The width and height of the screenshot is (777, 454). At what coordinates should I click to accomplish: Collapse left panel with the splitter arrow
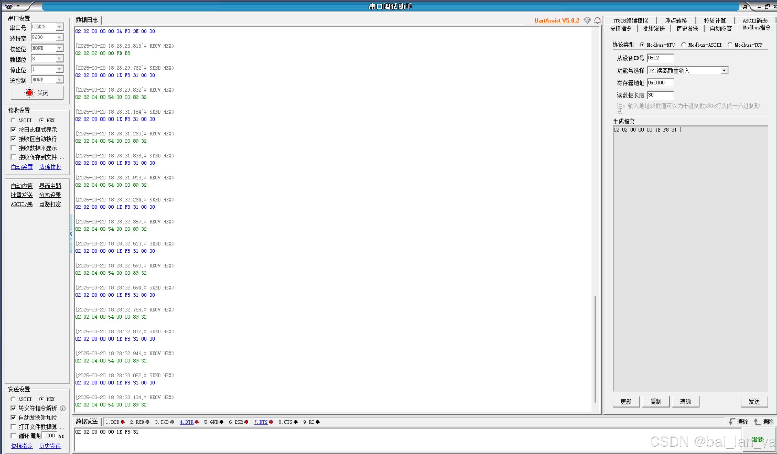[x=71, y=234]
